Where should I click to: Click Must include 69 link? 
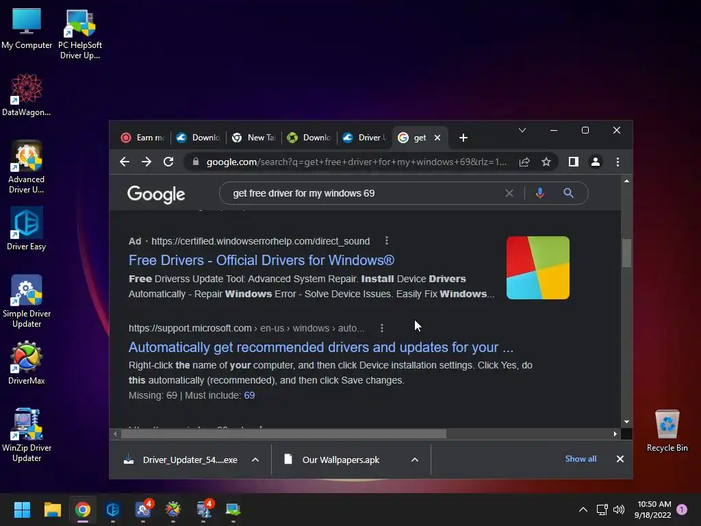[x=249, y=395]
